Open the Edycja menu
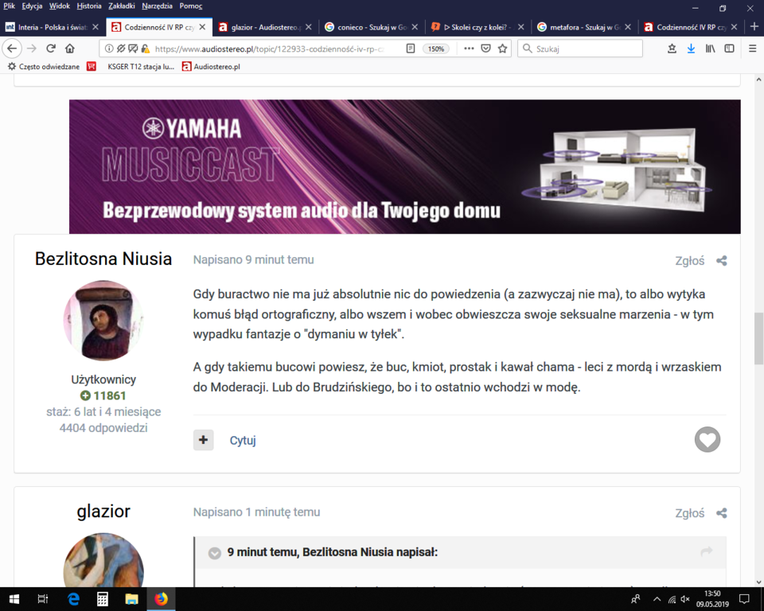 point(32,6)
